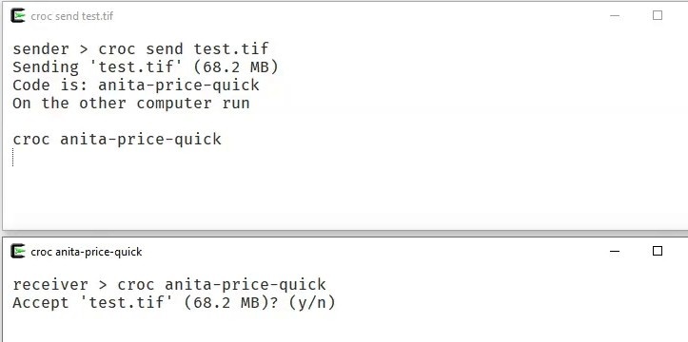
Task: Click the '(y/n)' prompt in the receiver terminal
Action: [312, 303]
